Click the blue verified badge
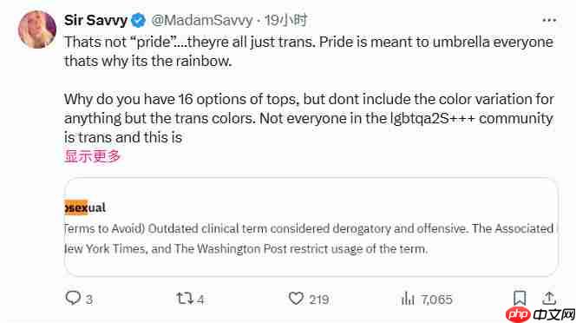This screenshot has height=323, width=576. pyautogui.click(x=139, y=20)
